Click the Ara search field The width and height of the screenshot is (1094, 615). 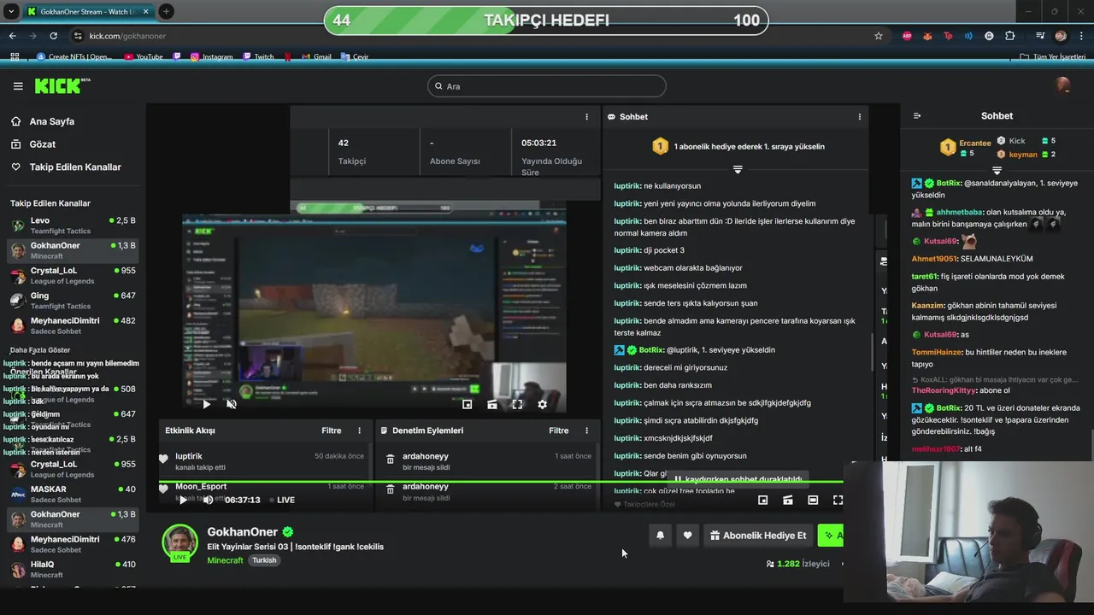pos(547,86)
